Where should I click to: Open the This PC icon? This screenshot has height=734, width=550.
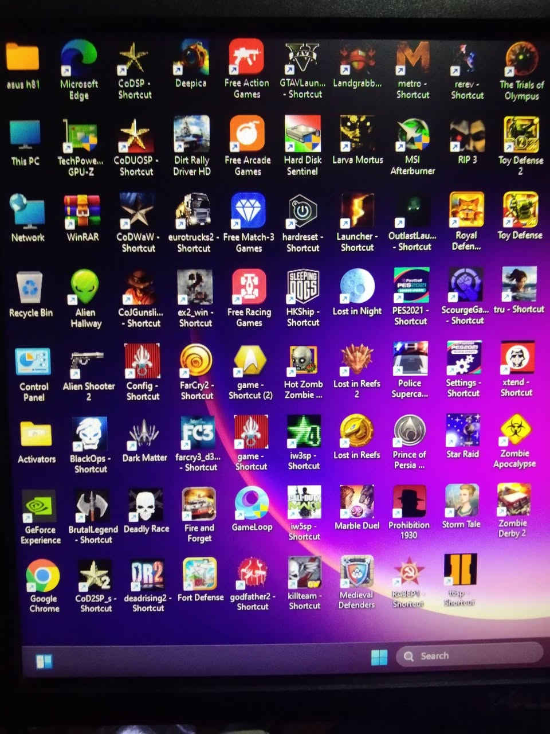[x=25, y=136]
